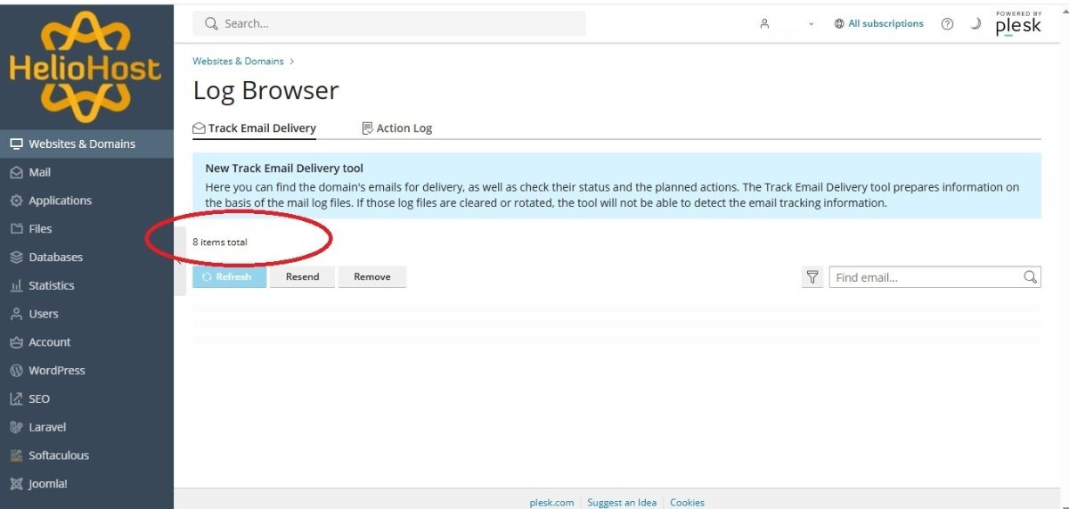Toggle dark mode moon icon
This screenshot has width=1069, height=509.
click(975, 24)
